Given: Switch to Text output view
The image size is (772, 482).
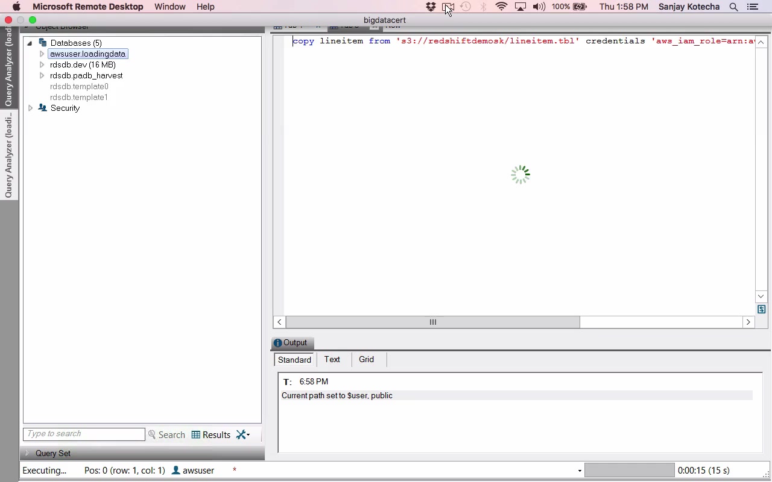Looking at the screenshot, I should pos(332,360).
